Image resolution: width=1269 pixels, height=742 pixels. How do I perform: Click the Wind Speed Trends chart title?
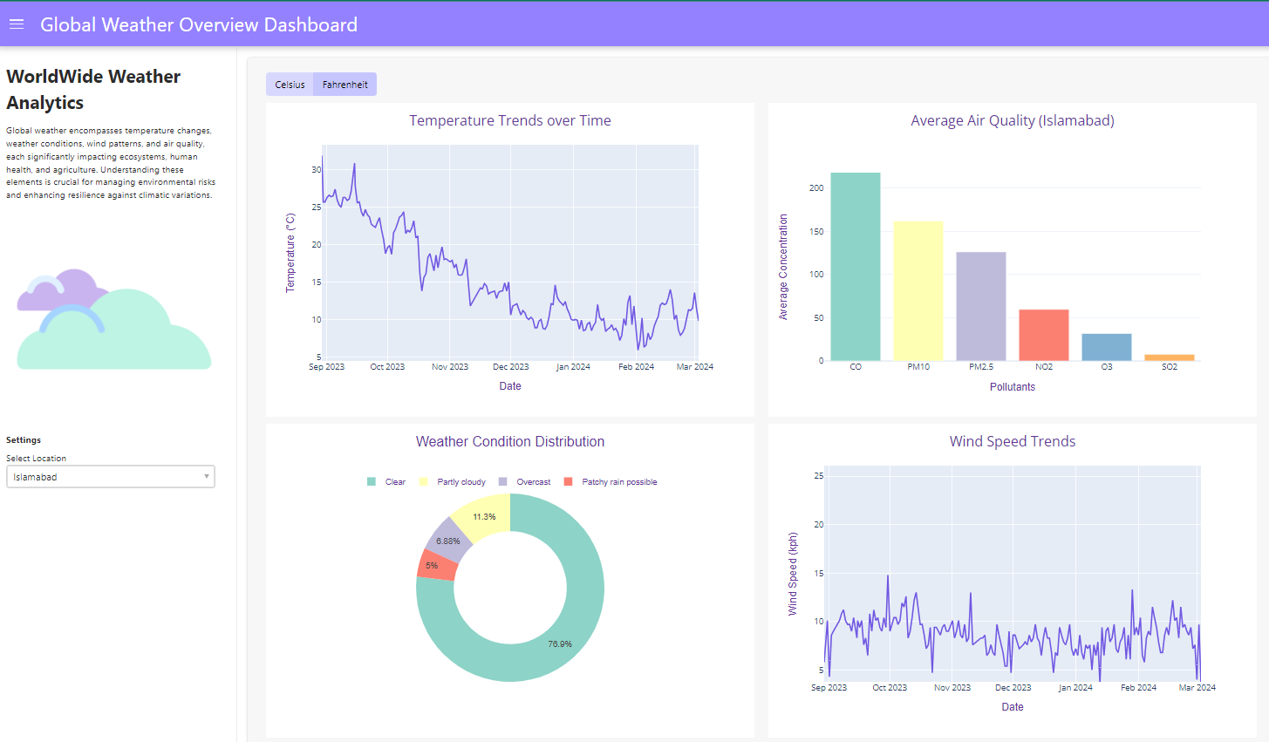point(1012,442)
